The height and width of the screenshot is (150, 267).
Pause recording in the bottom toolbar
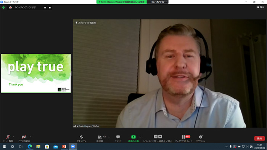click(x=156, y=136)
